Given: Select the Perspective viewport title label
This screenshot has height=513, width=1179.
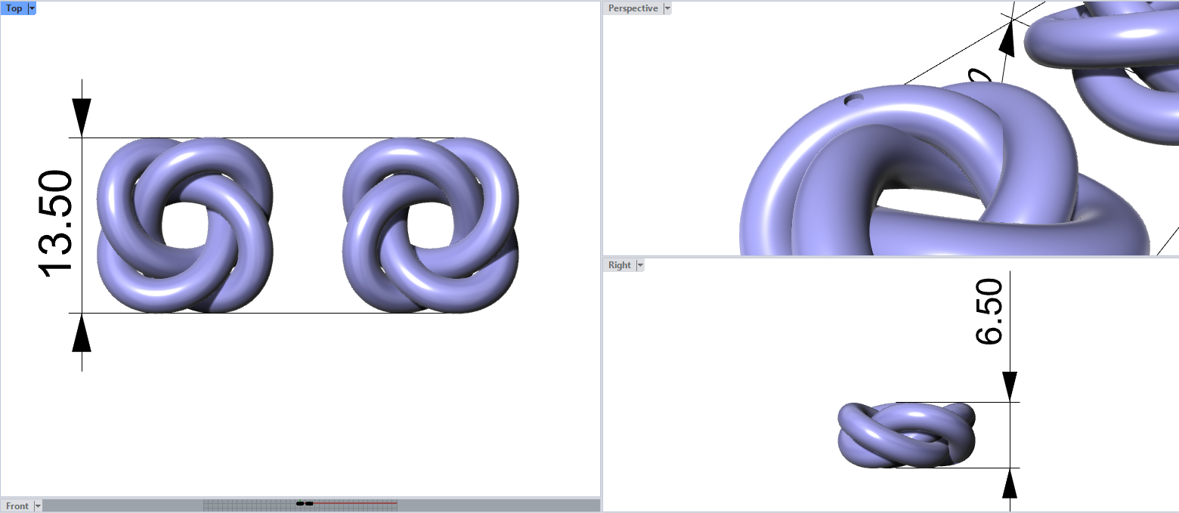Looking at the screenshot, I should click(x=633, y=8).
